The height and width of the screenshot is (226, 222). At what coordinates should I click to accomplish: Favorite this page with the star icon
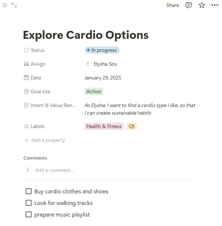click(x=202, y=5)
